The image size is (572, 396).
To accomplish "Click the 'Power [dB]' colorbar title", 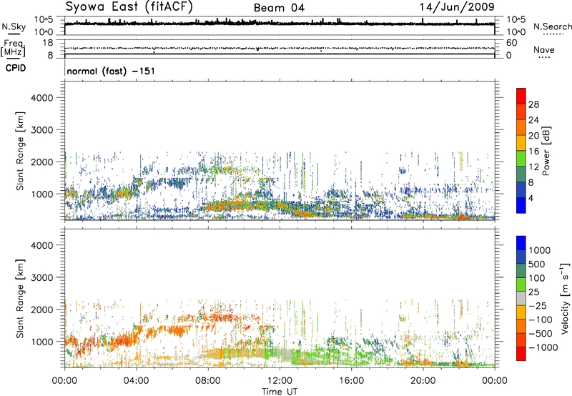I will tap(546, 151).
